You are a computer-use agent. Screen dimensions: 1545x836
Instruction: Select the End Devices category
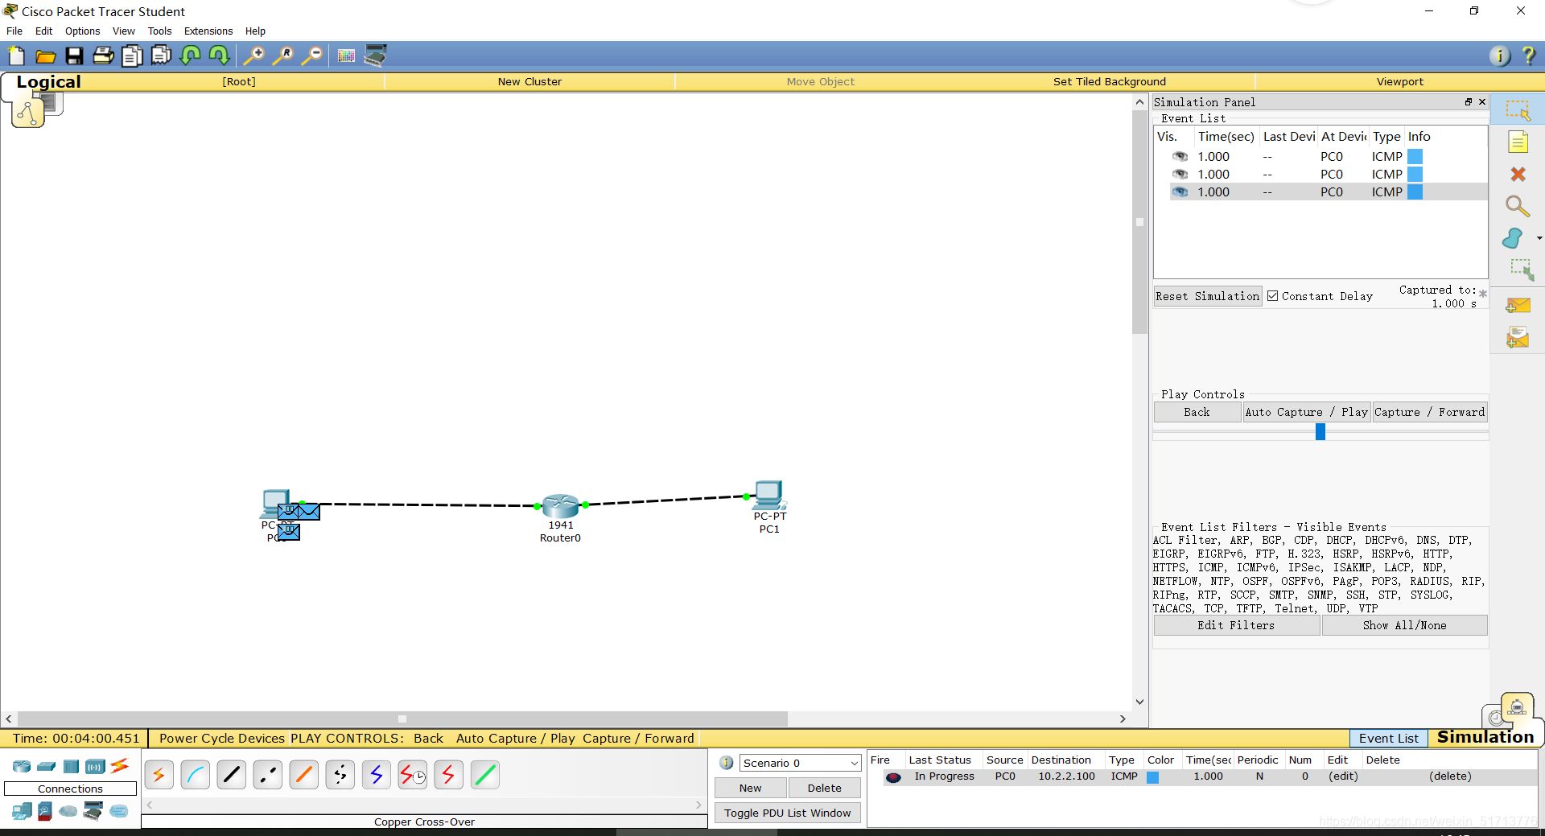click(x=22, y=811)
